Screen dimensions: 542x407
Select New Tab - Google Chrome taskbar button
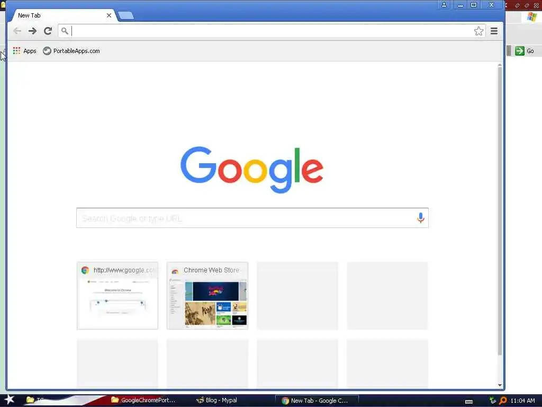tap(317, 401)
